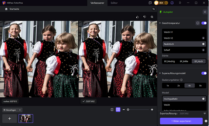This screenshot has height=126, width=209.
Task: Click the vorher: 630*613 label
Action: pos(10,101)
